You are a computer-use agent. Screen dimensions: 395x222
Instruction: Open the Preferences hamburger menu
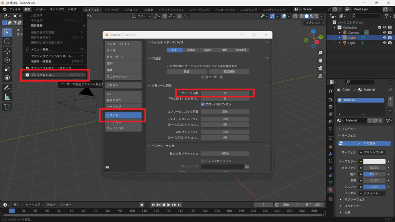(x=107, y=168)
